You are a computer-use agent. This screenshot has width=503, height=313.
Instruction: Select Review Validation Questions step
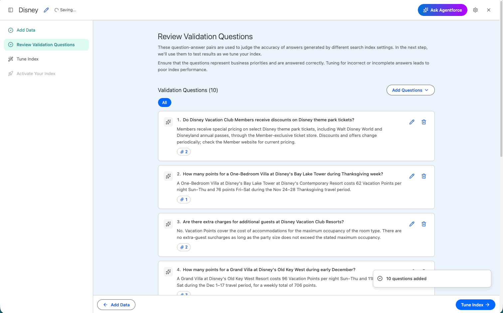(x=46, y=45)
